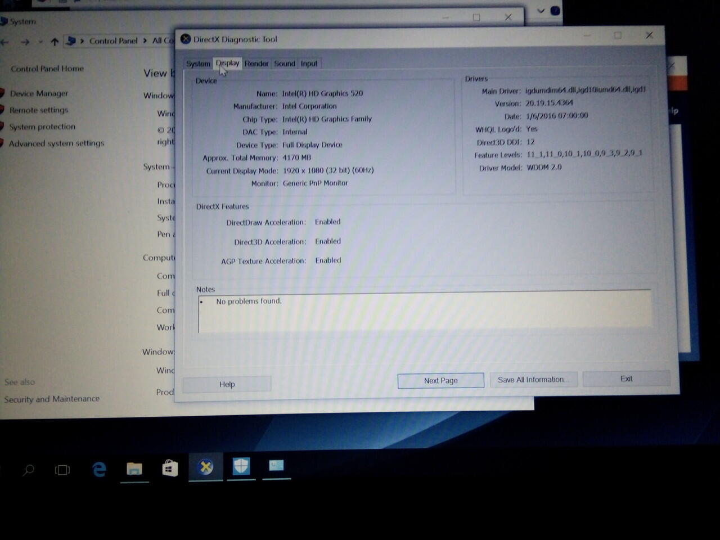Click AGP Texture Acceleration 'Enabled' value
Image resolution: width=720 pixels, height=540 pixels.
[328, 260]
